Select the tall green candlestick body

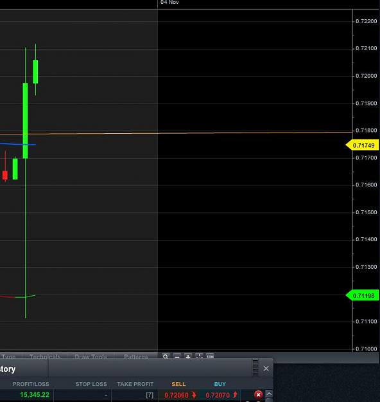25,120
